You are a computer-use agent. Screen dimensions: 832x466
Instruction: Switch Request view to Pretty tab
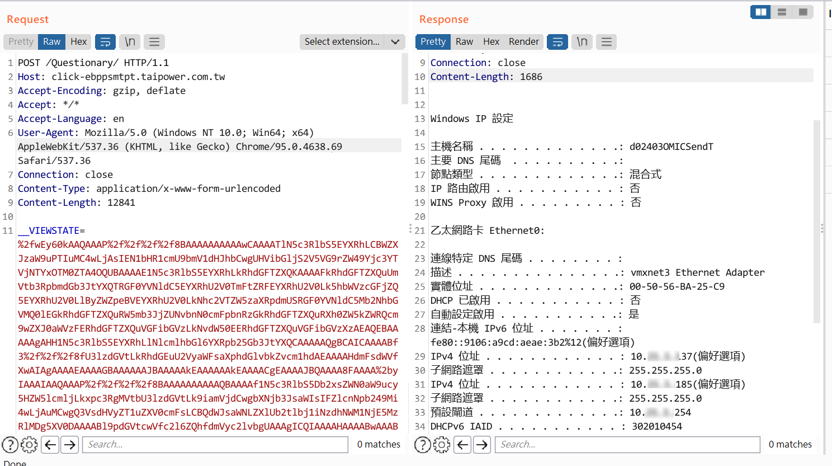coord(21,41)
